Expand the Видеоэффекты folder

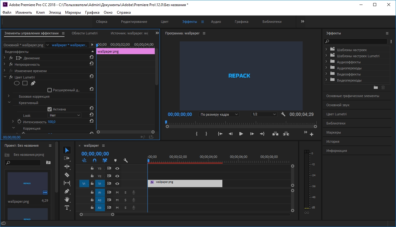[x=326, y=74]
